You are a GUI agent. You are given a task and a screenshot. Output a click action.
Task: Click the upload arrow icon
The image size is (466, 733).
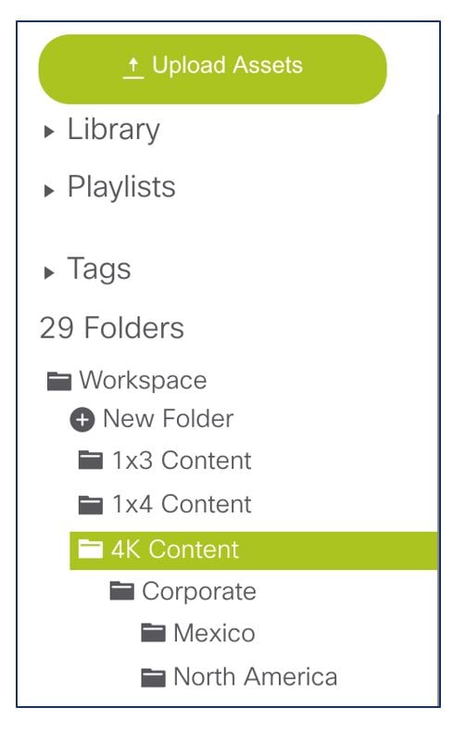coord(133,69)
